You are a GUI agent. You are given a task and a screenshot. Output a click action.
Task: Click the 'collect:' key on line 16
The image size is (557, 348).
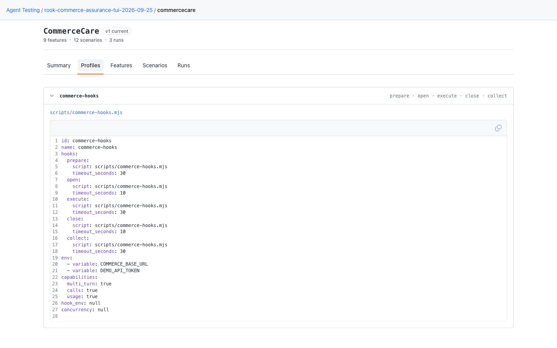pos(78,238)
